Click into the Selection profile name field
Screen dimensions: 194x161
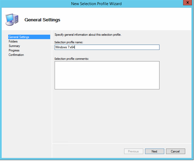click(x=107, y=47)
